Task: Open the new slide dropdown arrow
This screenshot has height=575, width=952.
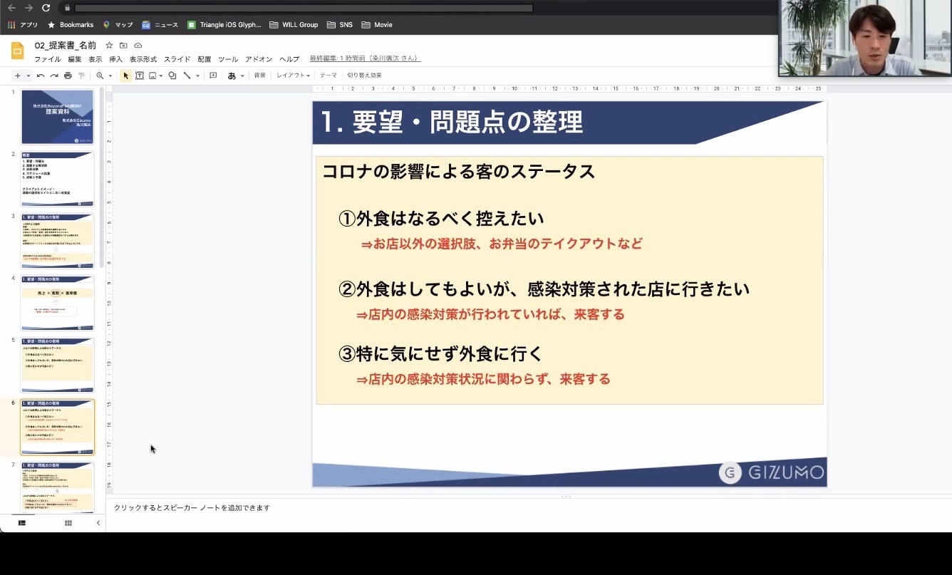Action: (x=29, y=76)
